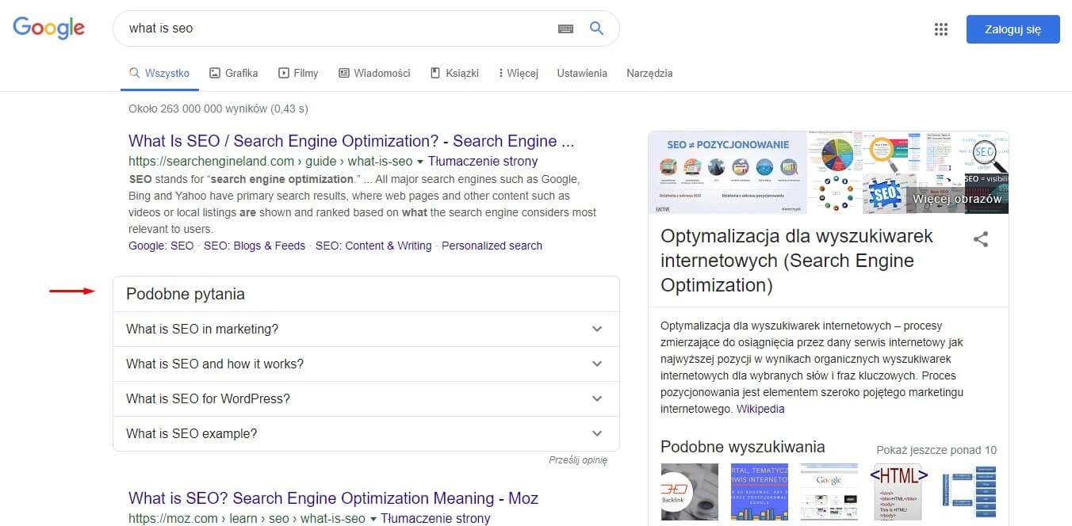Image resolution: width=1072 pixels, height=526 pixels.
Task: Open the on-screen keyboard icon in search box
Action: [x=565, y=29]
